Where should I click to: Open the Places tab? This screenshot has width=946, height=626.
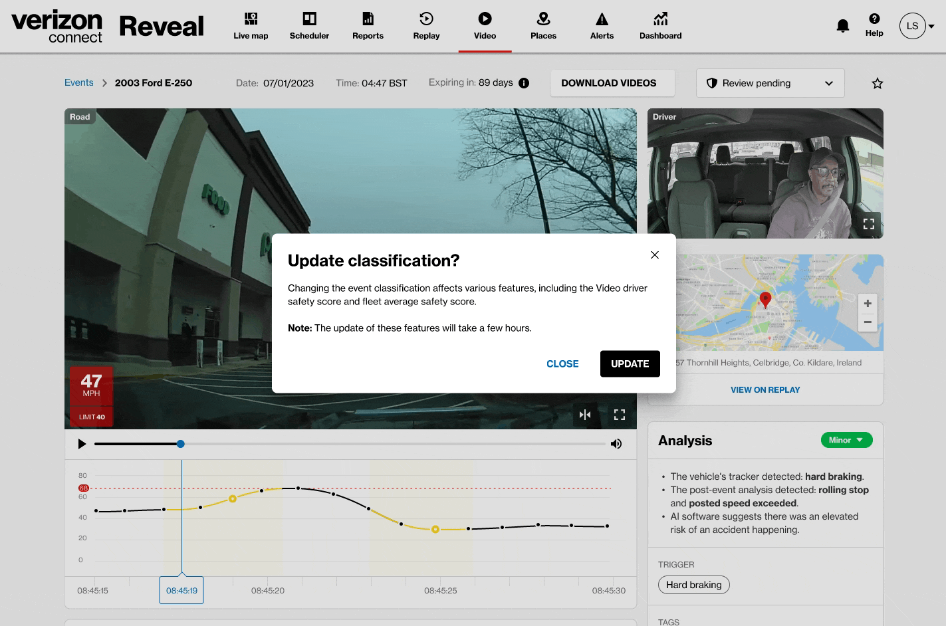[543, 27]
